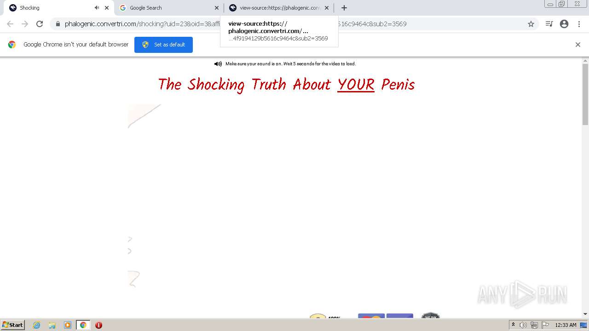Open Windows Explorer folder in taskbar
Image resolution: width=589 pixels, height=331 pixels.
point(52,325)
